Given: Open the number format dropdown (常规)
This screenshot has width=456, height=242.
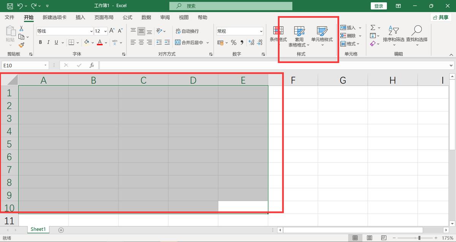Looking at the screenshot, I should point(261,31).
